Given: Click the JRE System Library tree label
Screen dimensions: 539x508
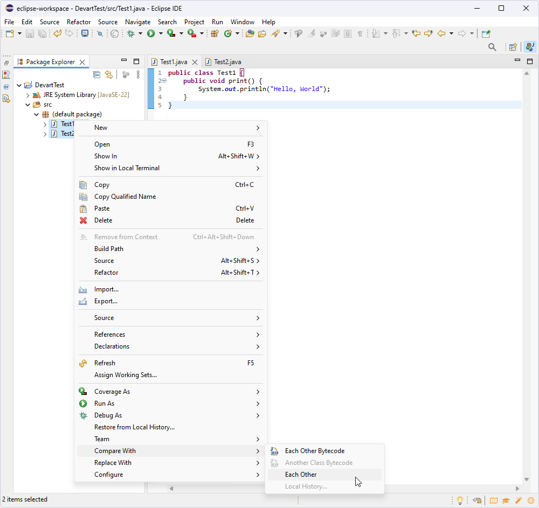Looking at the screenshot, I should point(86,95).
